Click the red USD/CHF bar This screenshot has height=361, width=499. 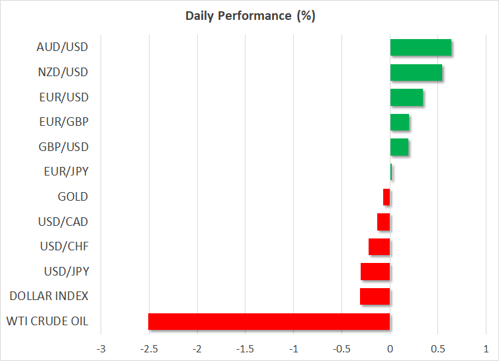(x=379, y=246)
